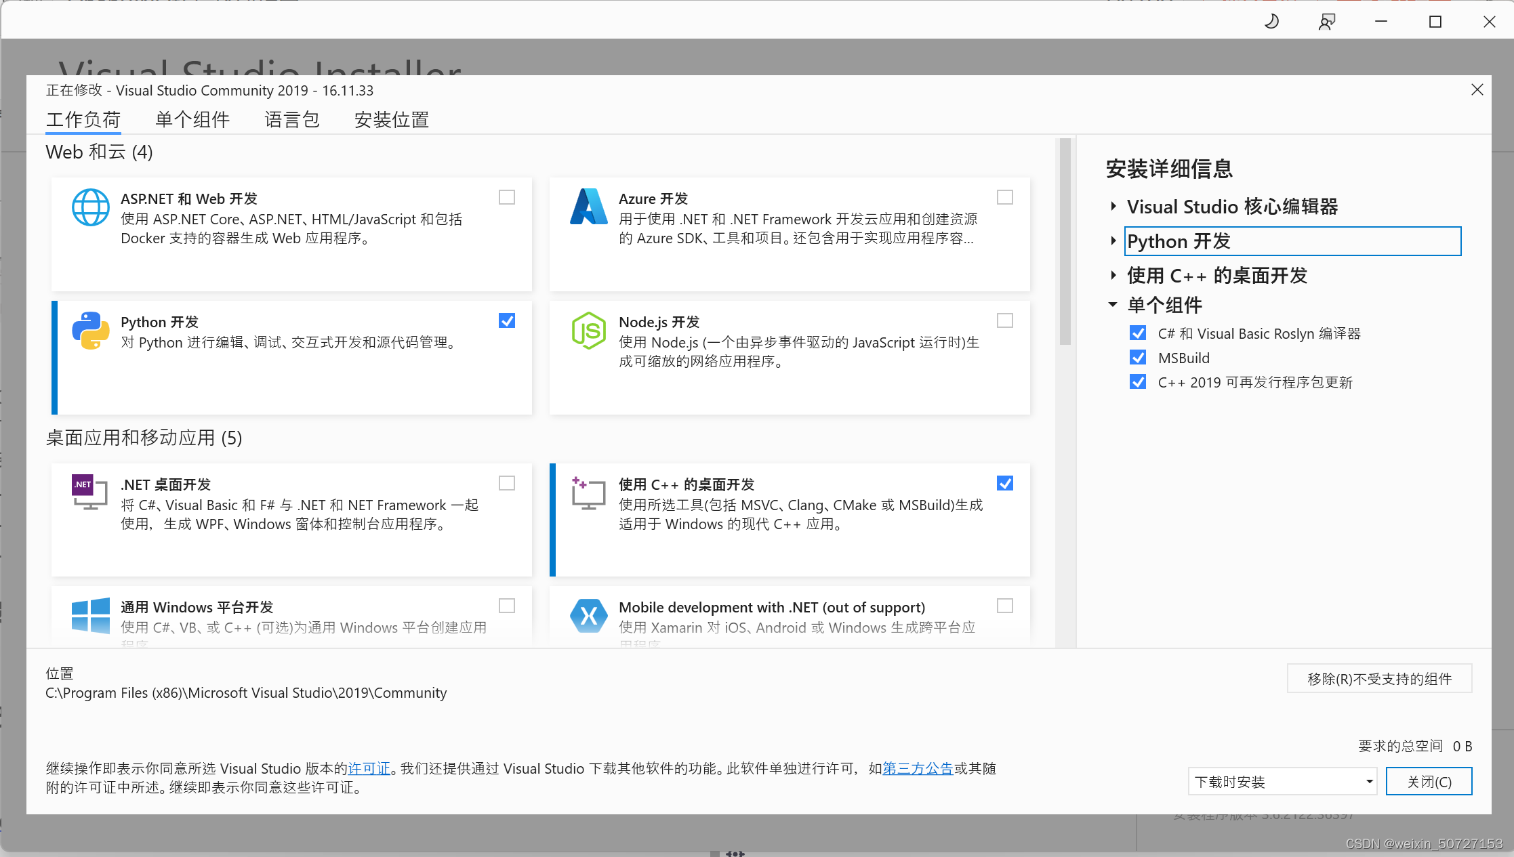Minimize the Visual Studio Installer window
This screenshot has width=1514, height=857.
pos(1381,22)
